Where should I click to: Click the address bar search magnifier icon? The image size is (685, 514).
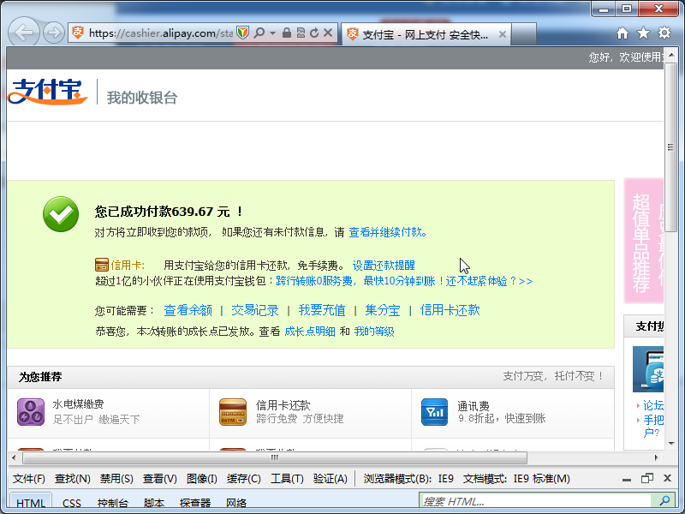(259, 33)
